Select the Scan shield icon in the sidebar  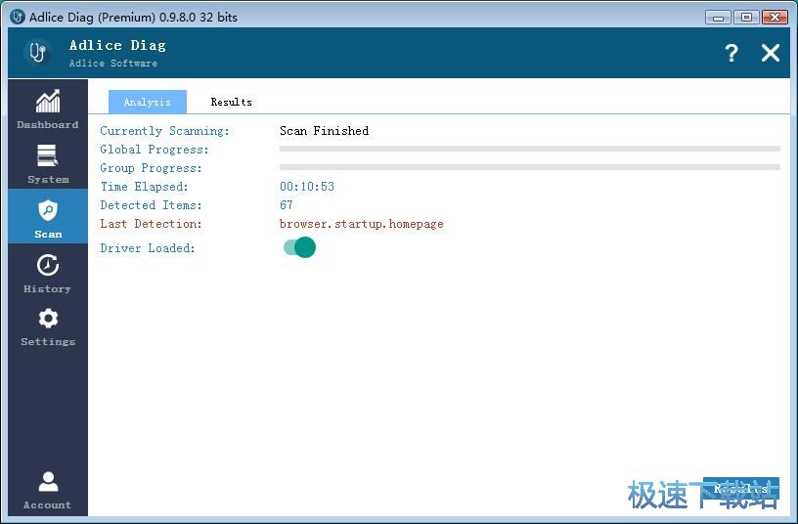tap(48, 210)
